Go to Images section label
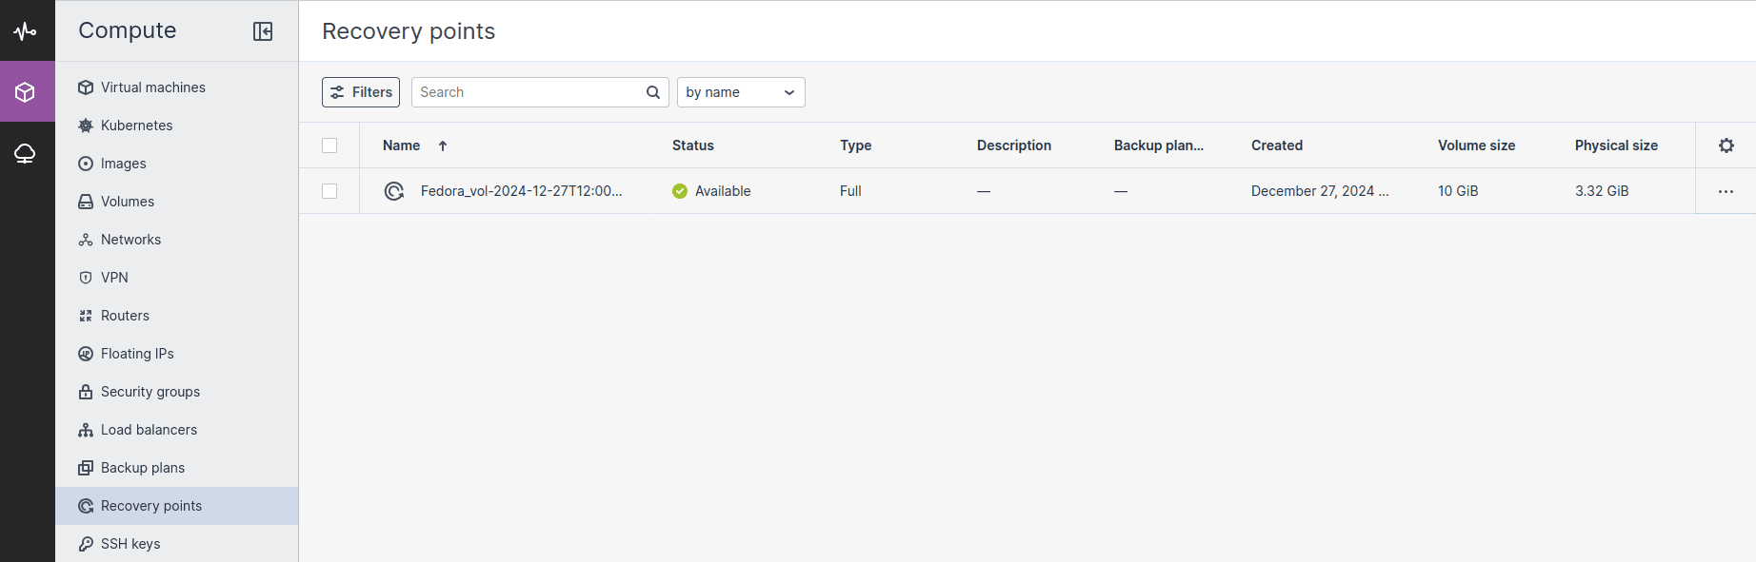The width and height of the screenshot is (1756, 562). [x=124, y=164]
